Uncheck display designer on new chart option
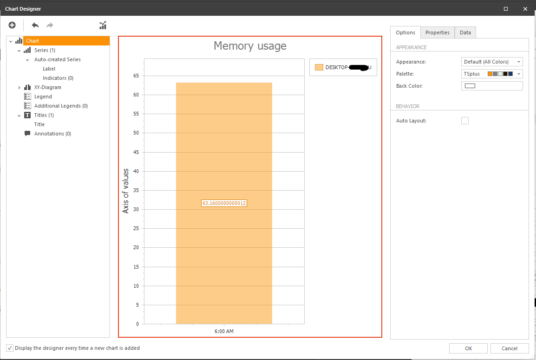Image resolution: width=536 pixels, height=360 pixels. 10,348
